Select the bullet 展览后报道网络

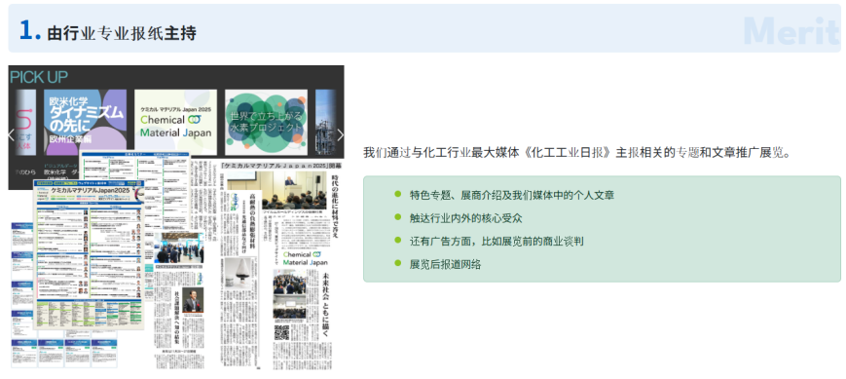coord(445,265)
